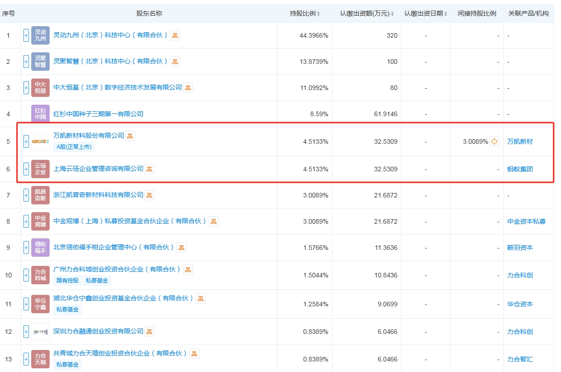The width and height of the screenshot is (561, 372).
Task: Click the 凯普奇新 logo badge
Action: click(40, 195)
